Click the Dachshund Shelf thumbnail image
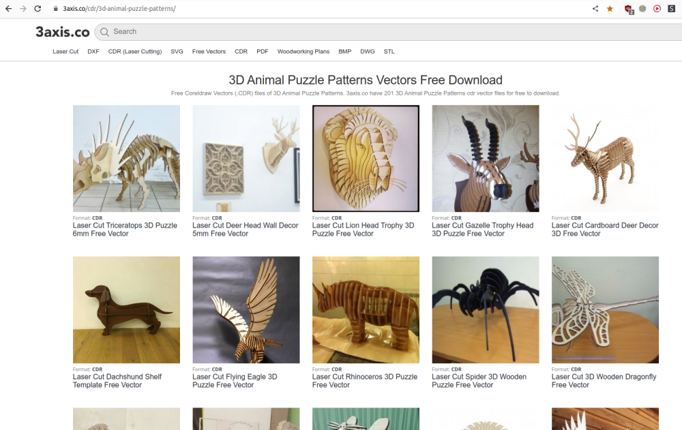This screenshot has width=682, height=430. point(126,309)
